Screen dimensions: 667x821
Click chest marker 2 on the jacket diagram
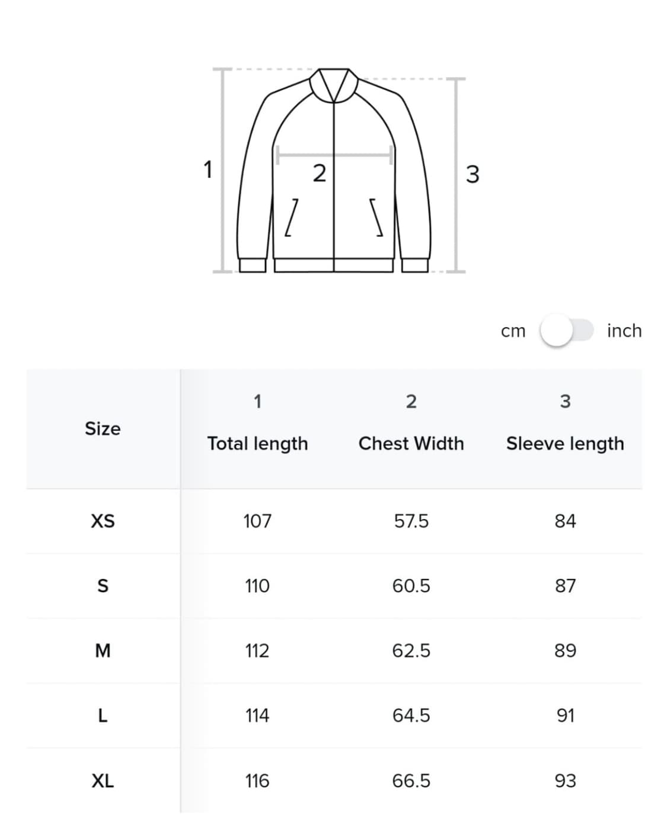pos(319,174)
